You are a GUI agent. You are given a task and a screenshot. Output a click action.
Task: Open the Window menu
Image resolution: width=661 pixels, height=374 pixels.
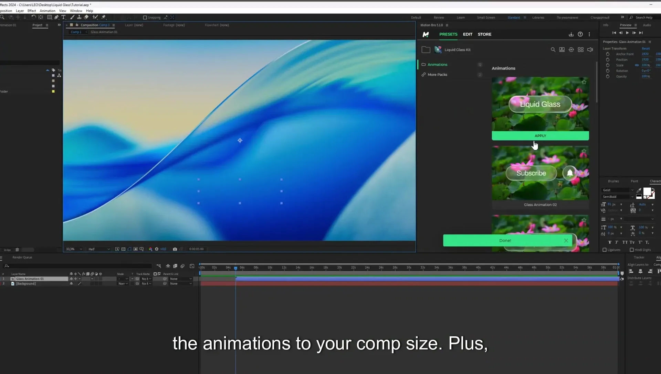[76, 11]
